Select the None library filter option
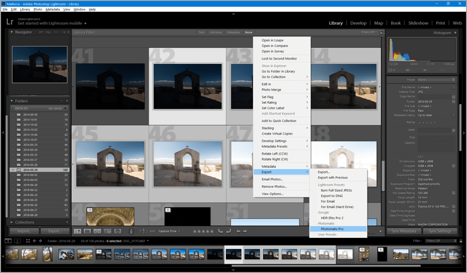 click(249, 33)
